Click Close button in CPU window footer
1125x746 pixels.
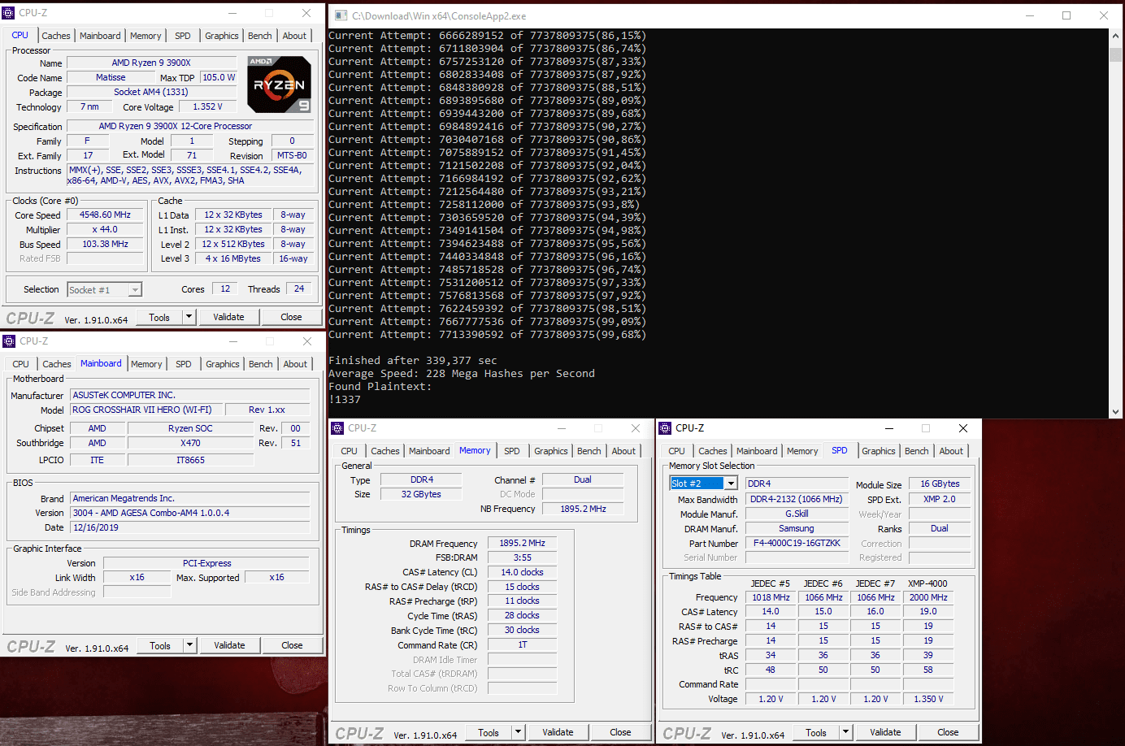[291, 317]
